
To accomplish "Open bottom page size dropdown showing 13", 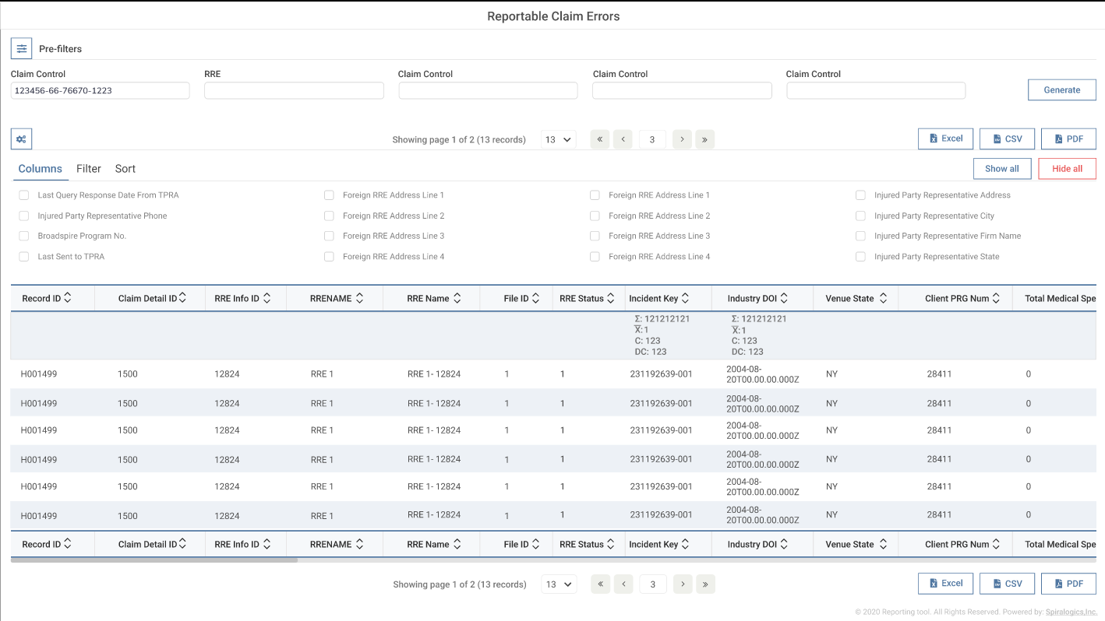I will (559, 584).
